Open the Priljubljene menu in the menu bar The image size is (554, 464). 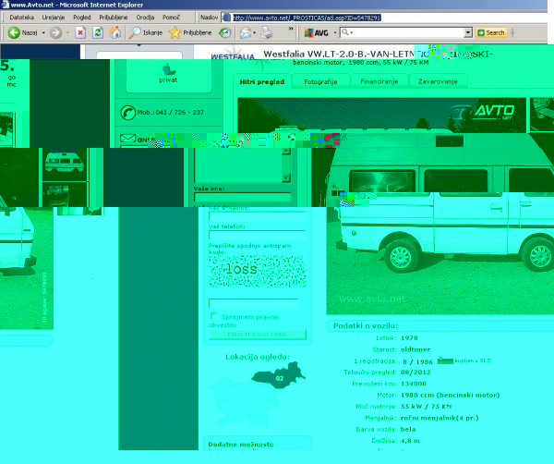(114, 18)
